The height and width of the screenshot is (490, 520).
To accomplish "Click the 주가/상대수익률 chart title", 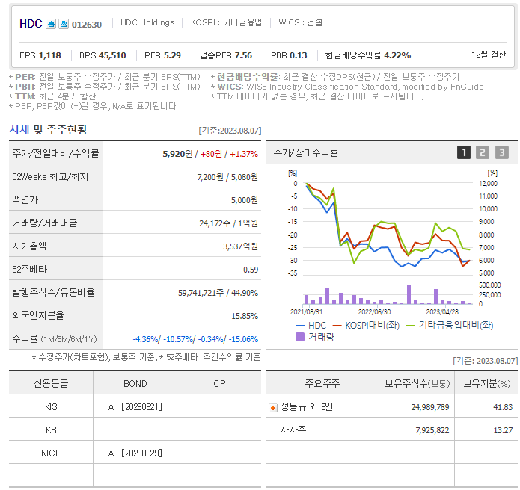I will click(305, 152).
